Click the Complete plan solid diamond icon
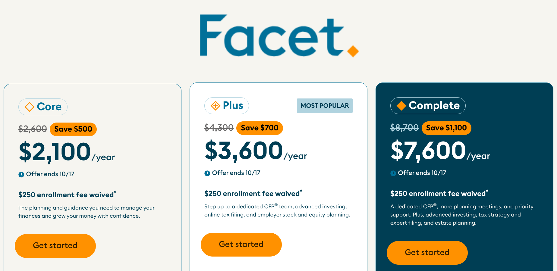Viewport: 557px width, 271px height. tap(401, 106)
